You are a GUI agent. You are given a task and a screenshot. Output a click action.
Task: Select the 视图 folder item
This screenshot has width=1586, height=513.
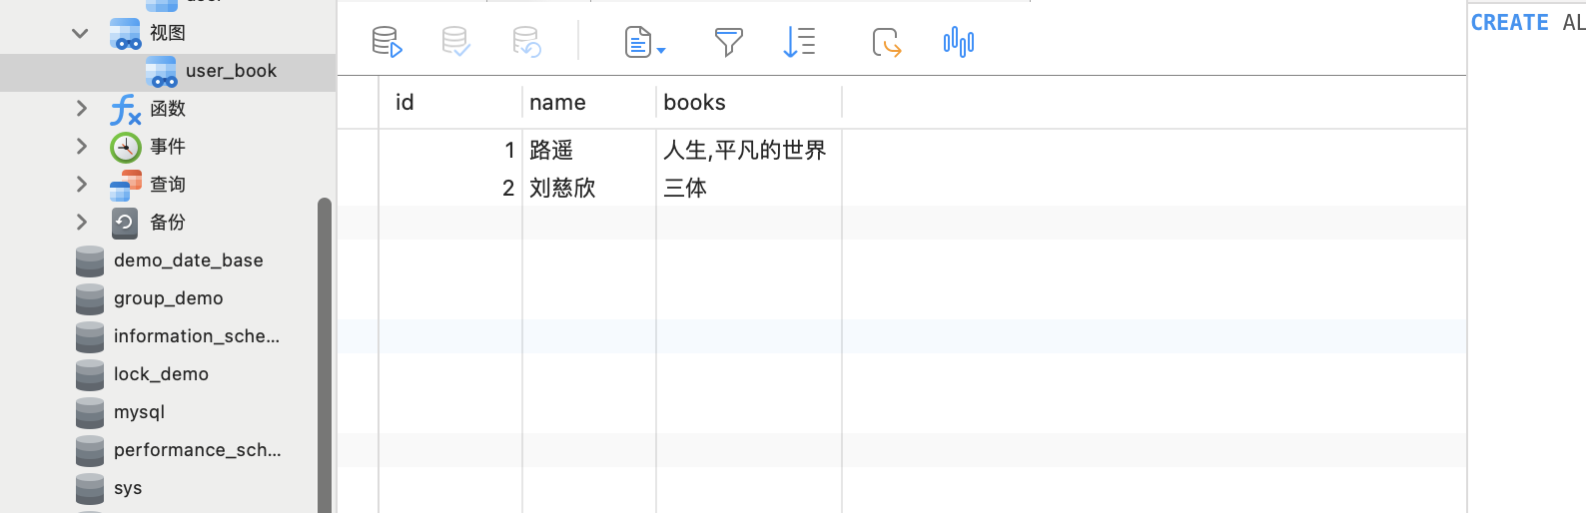pyautogui.click(x=168, y=33)
